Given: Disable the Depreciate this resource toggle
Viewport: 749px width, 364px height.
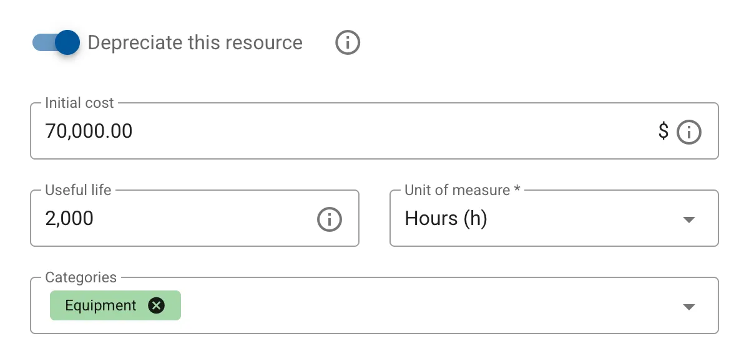Looking at the screenshot, I should coord(56,42).
